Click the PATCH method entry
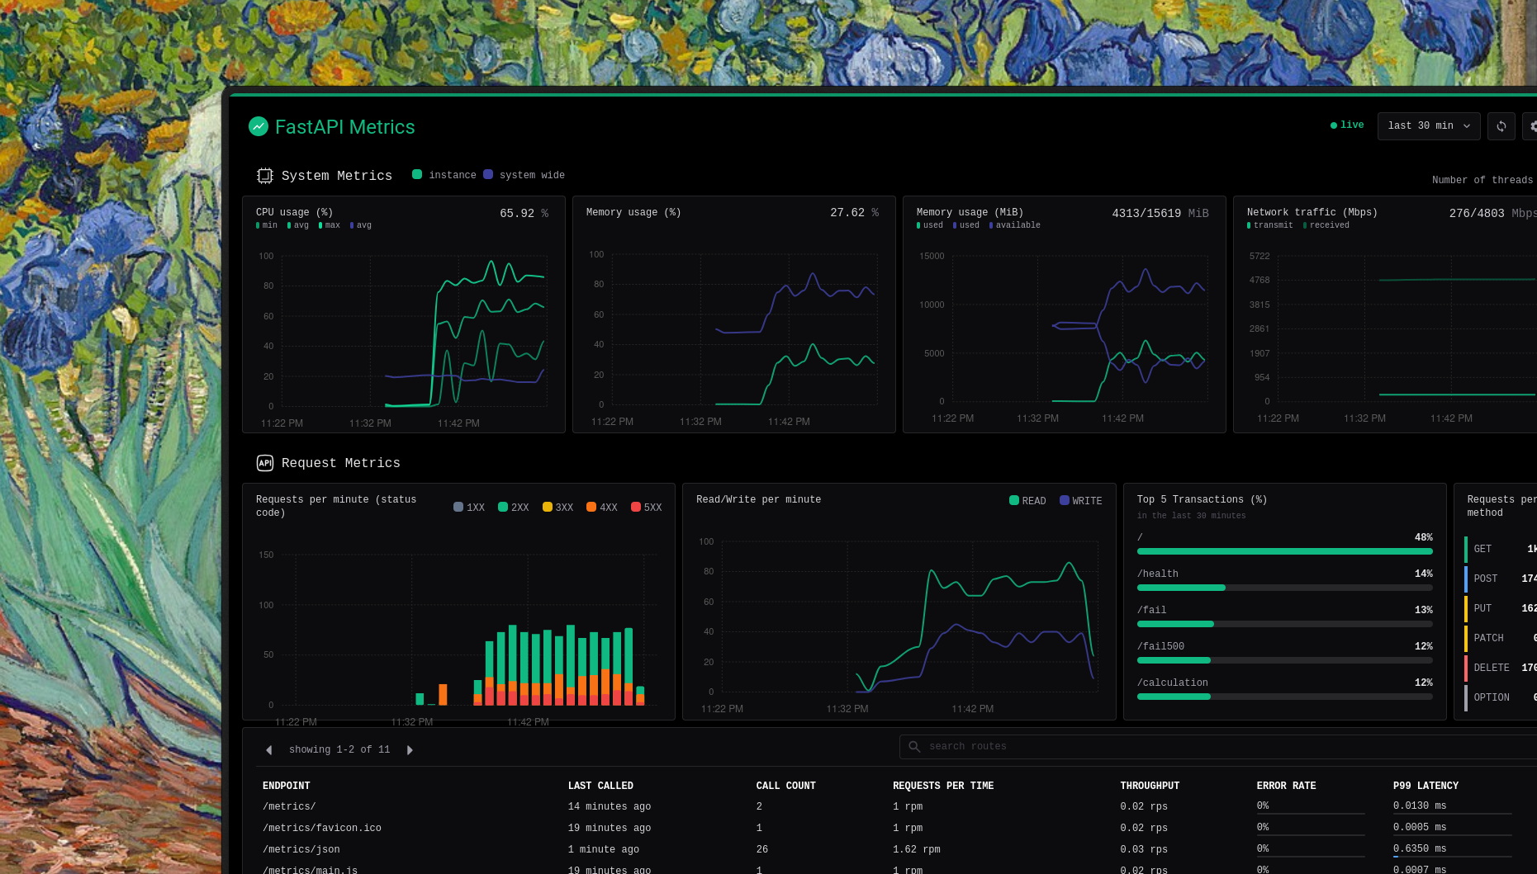This screenshot has height=874, width=1537. (x=1501, y=638)
